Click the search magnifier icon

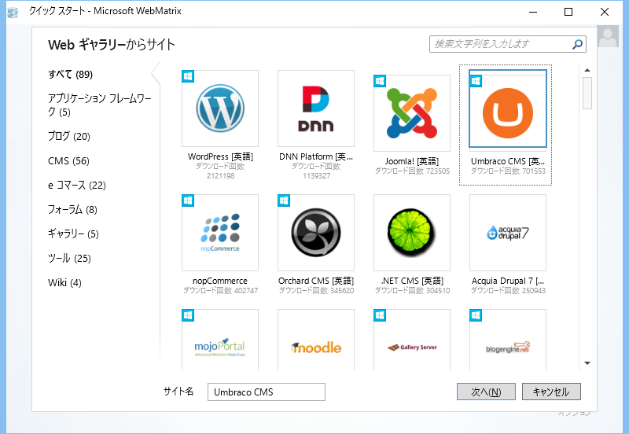tap(577, 44)
